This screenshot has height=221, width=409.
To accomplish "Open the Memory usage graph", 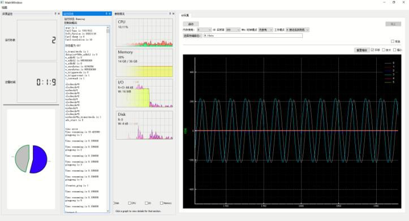I will pos(144,63).
